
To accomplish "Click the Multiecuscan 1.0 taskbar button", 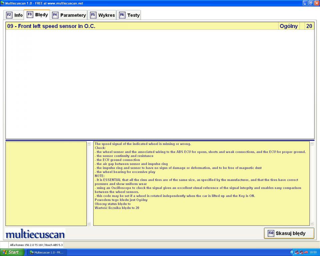I will coord(47,253).
